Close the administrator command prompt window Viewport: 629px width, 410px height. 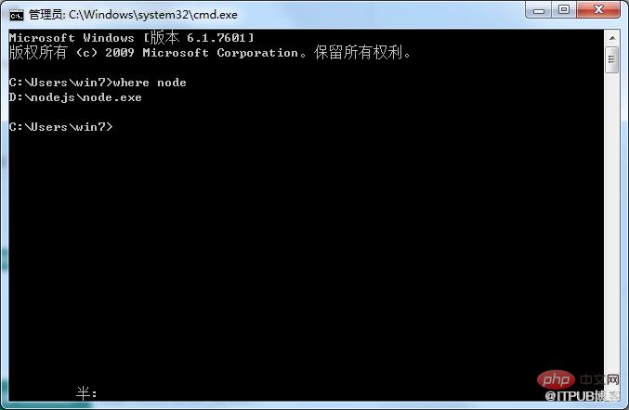(598, 10)
